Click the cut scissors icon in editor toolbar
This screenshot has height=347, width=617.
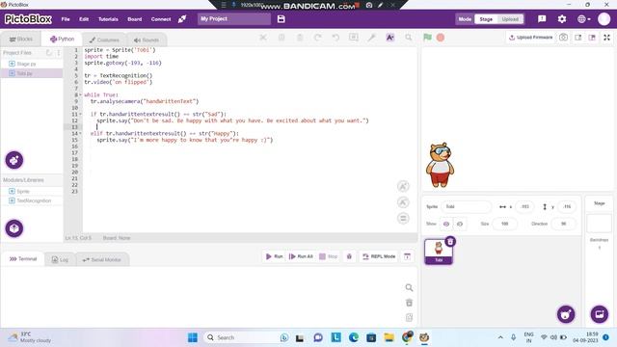(x=263, y=38)
